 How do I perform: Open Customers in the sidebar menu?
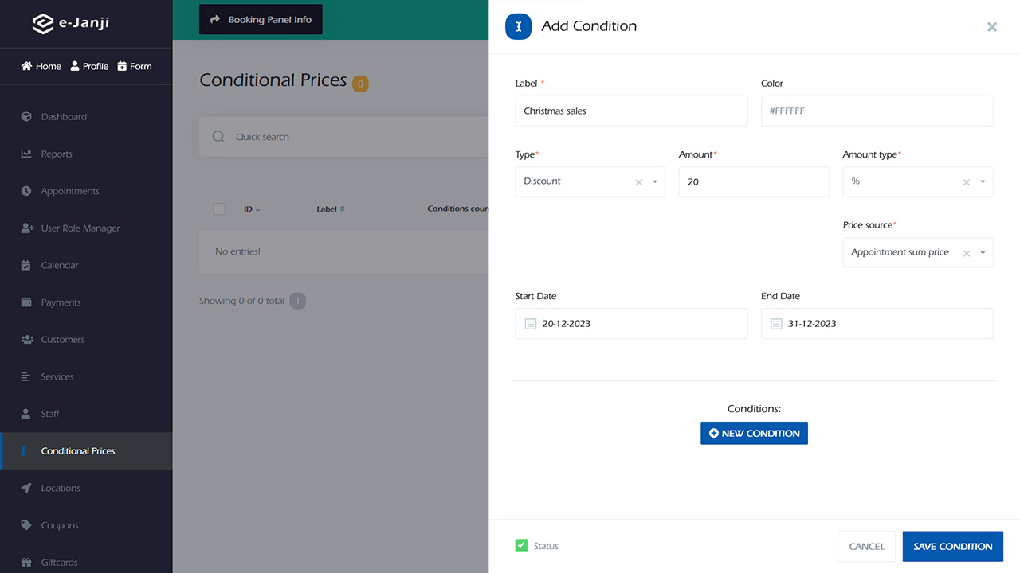click(62, 340)
